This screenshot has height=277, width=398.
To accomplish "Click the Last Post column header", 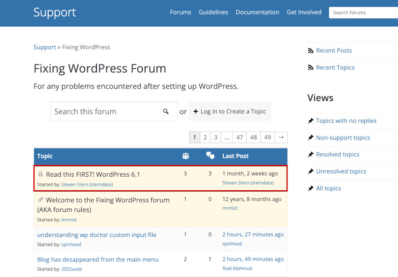I will pos(235,156).
